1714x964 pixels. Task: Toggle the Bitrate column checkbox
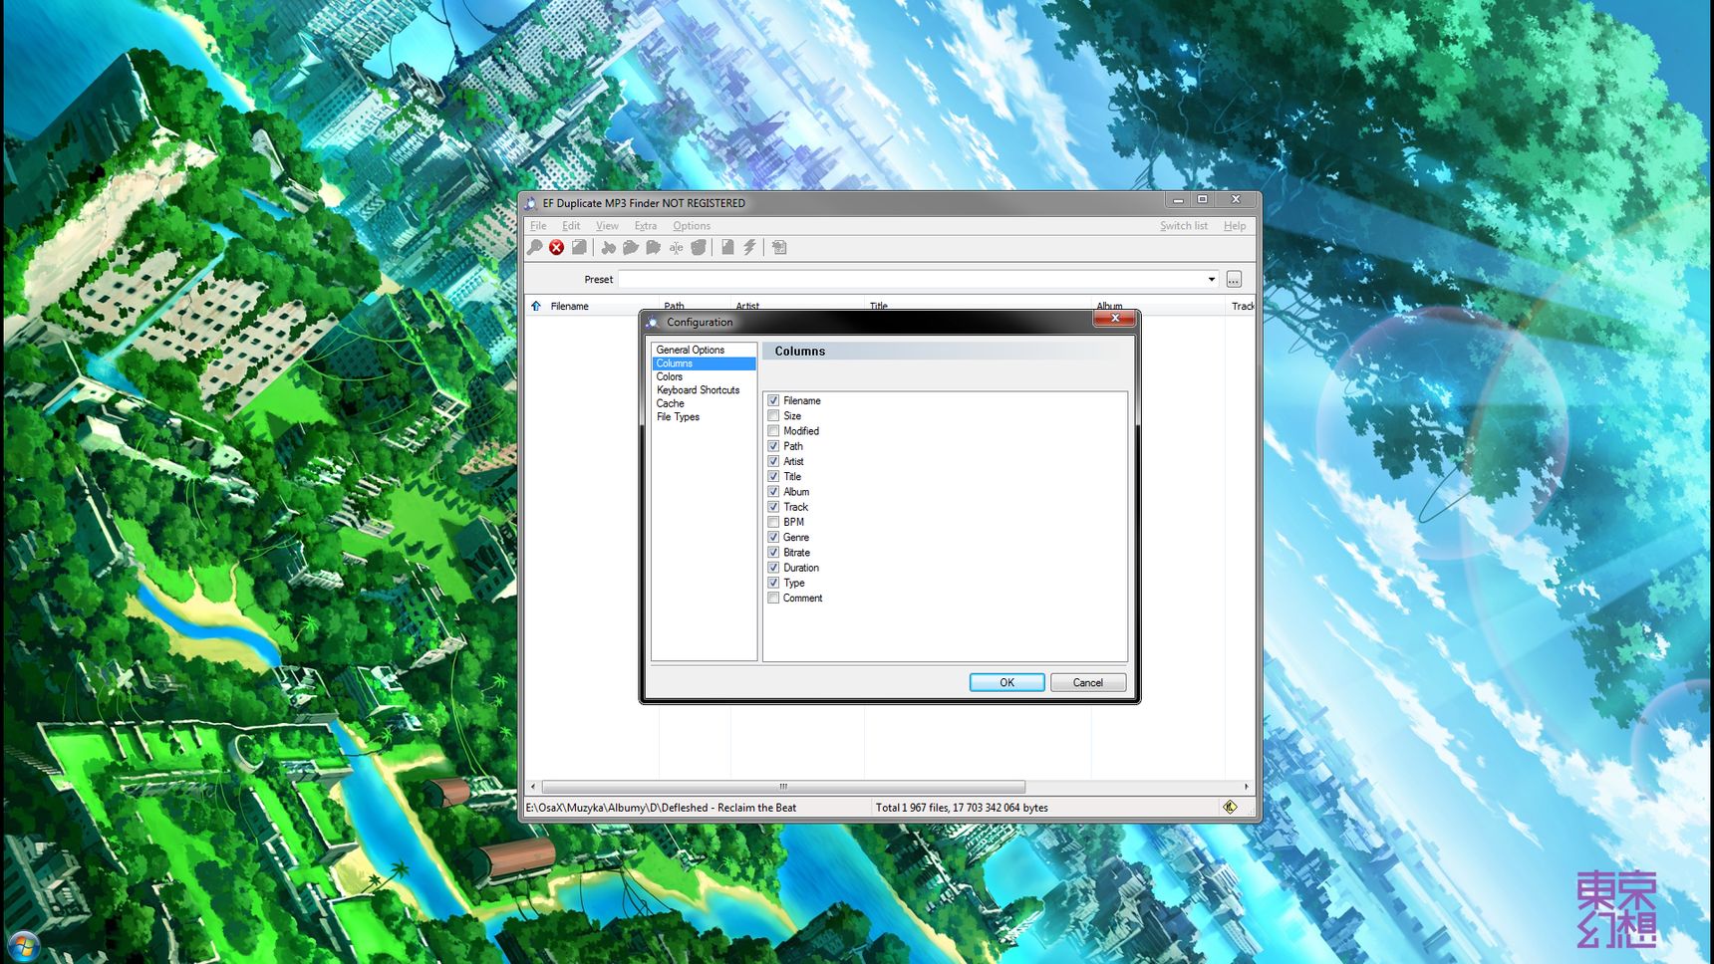point(773,553)
